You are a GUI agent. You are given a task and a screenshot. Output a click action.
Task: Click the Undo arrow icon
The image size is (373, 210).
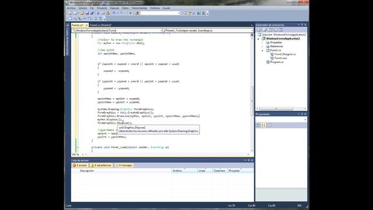click(114, 13)
